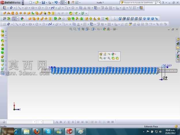Click the volume speaker icon in system tray
The height and width of the screenshot is (135, 180).
[161, 132]
